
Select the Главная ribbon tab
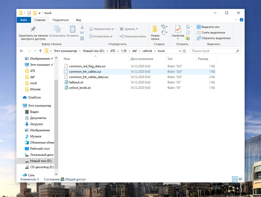click(40, 20)
